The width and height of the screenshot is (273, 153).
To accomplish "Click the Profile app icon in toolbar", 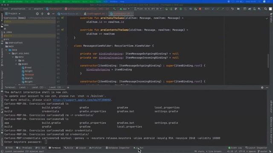I will [190, 9].
